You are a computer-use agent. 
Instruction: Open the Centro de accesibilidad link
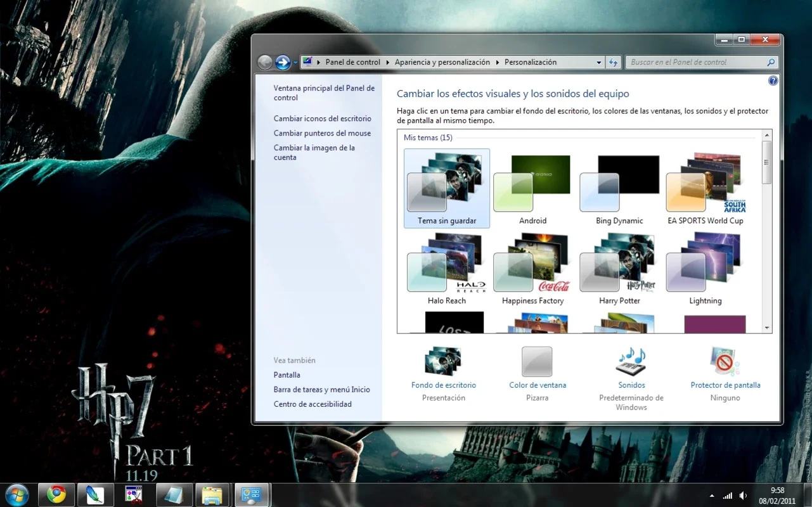pyautogui.click(x=313, y=404)
